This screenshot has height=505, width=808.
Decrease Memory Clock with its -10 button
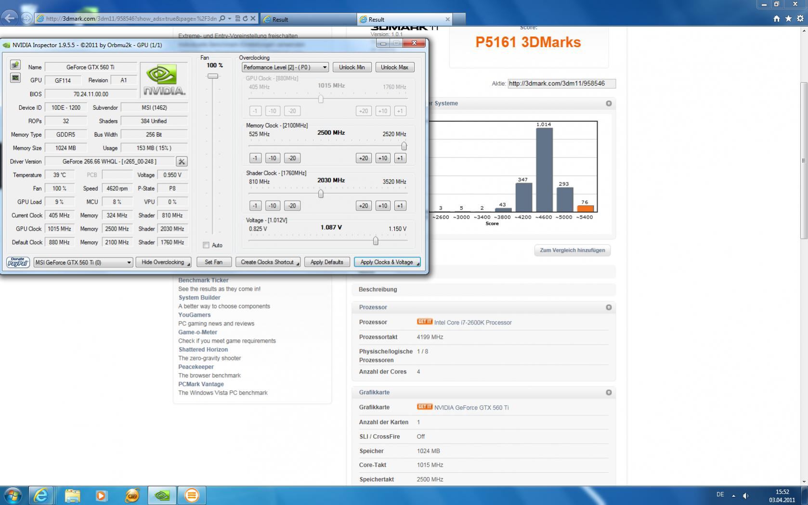coord(273,158)
